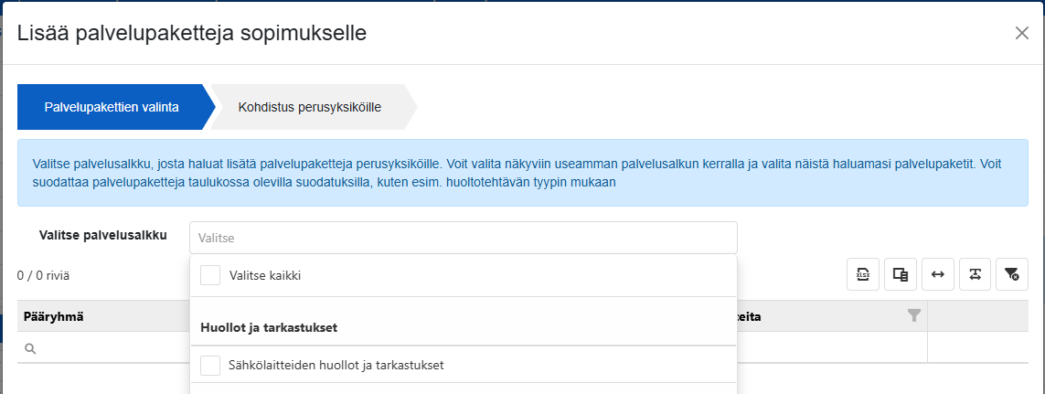Clear all table filters icon
This screenshot has width=1045, height=394.
coord(1012,274)
